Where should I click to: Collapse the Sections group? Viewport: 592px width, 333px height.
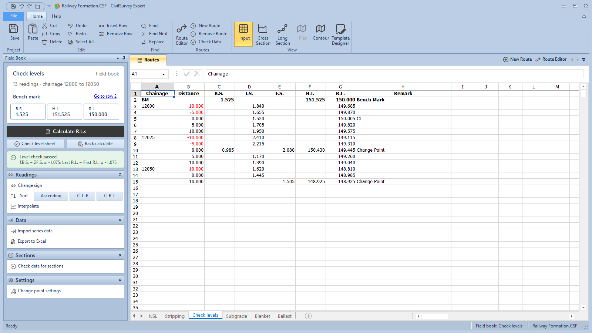click(120, 255)
